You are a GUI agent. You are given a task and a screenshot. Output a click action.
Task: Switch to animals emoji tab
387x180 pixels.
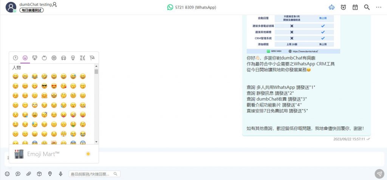(34, 58)
